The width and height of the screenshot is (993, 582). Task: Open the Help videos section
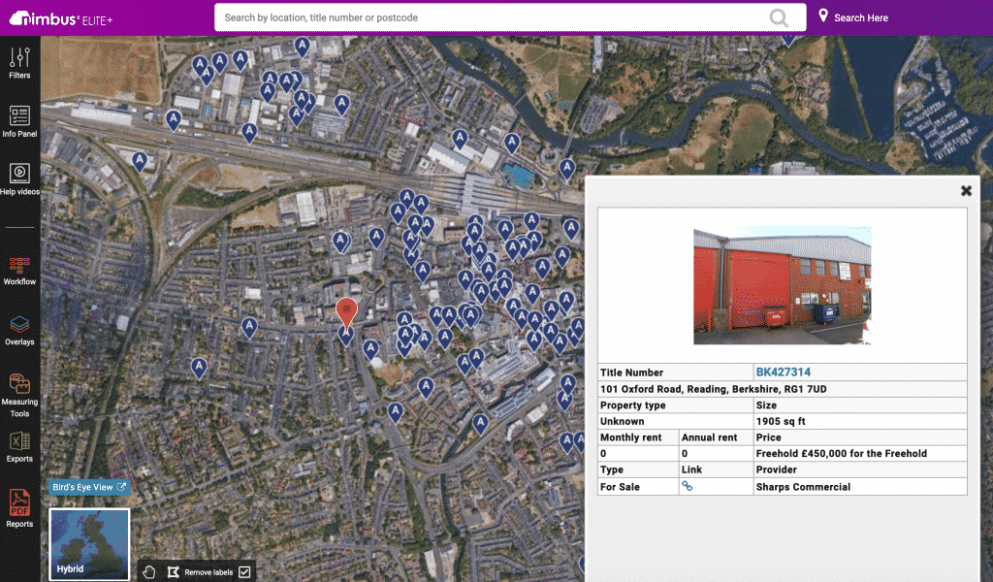[x=19, y=177]
